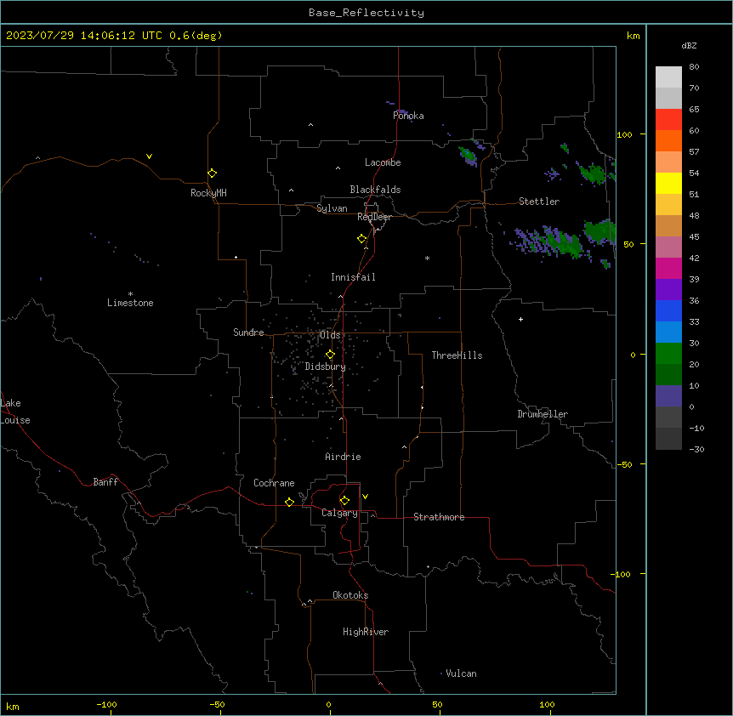This screenshot has height=716, width=733.
Task: Select the Cochrane city label
Action: tap(274, 483)
